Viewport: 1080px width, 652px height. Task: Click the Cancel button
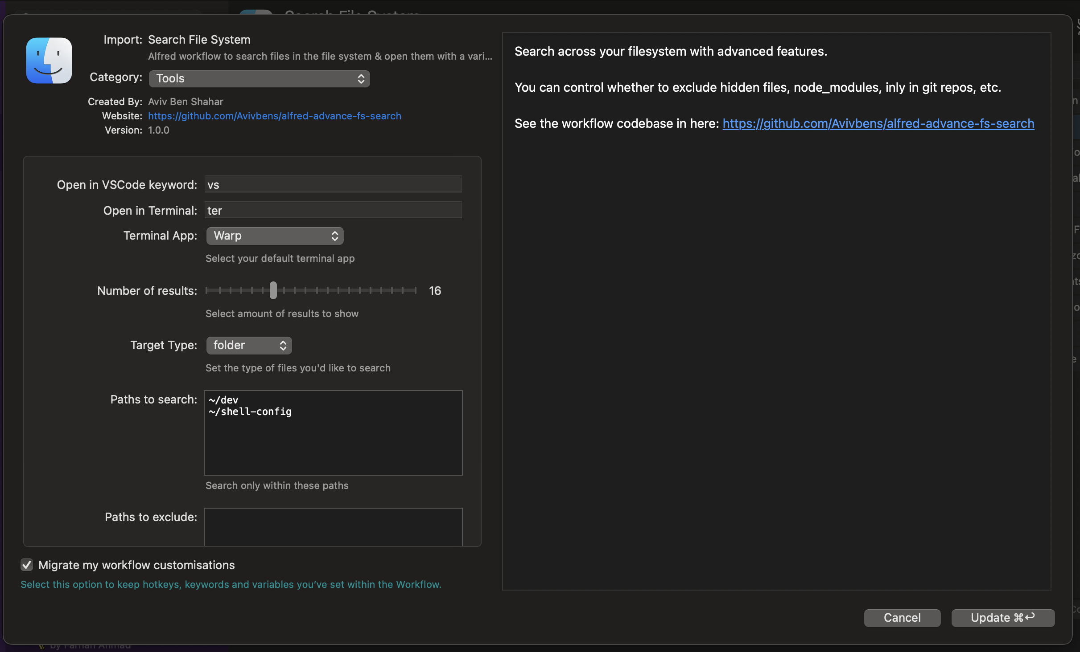pyautogui.click(x=902, y=617)
